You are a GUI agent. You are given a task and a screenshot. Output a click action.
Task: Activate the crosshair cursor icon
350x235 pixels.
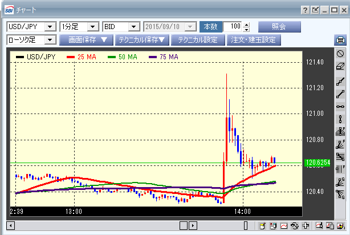306,226
